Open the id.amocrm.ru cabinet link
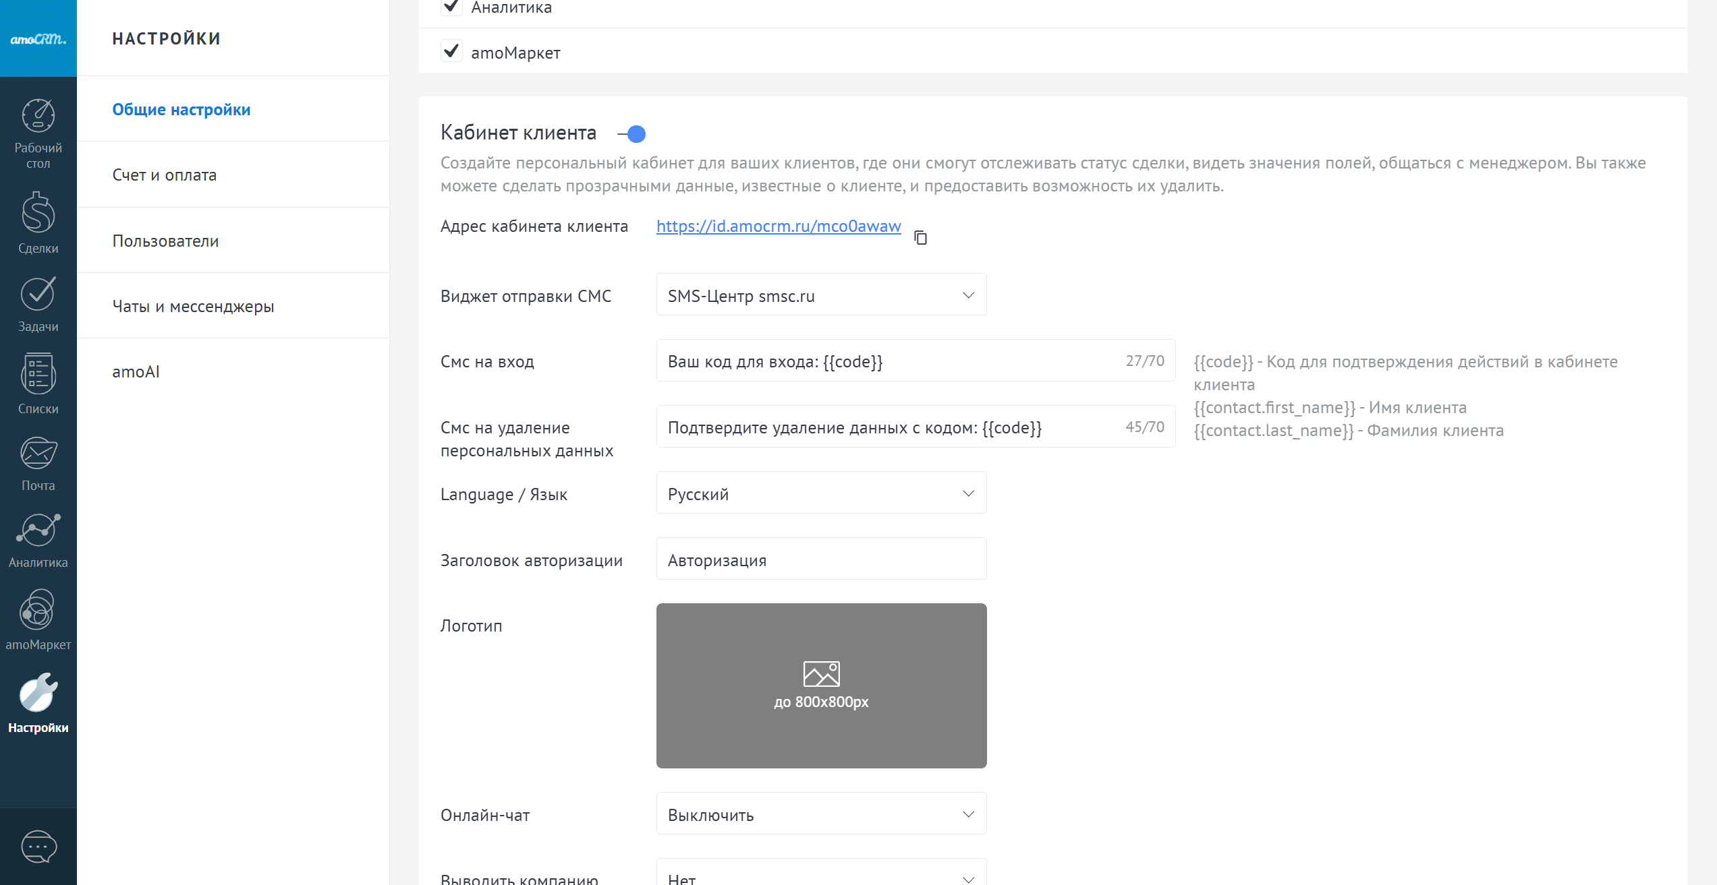The width and height of the screenshot is (1717, 885). (x=778, y=226)
